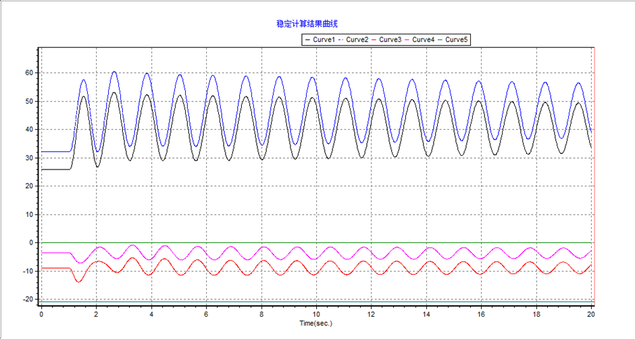Click the green line sample for Curve5
This screenshot has width=635, height=339.
(440, 40)
